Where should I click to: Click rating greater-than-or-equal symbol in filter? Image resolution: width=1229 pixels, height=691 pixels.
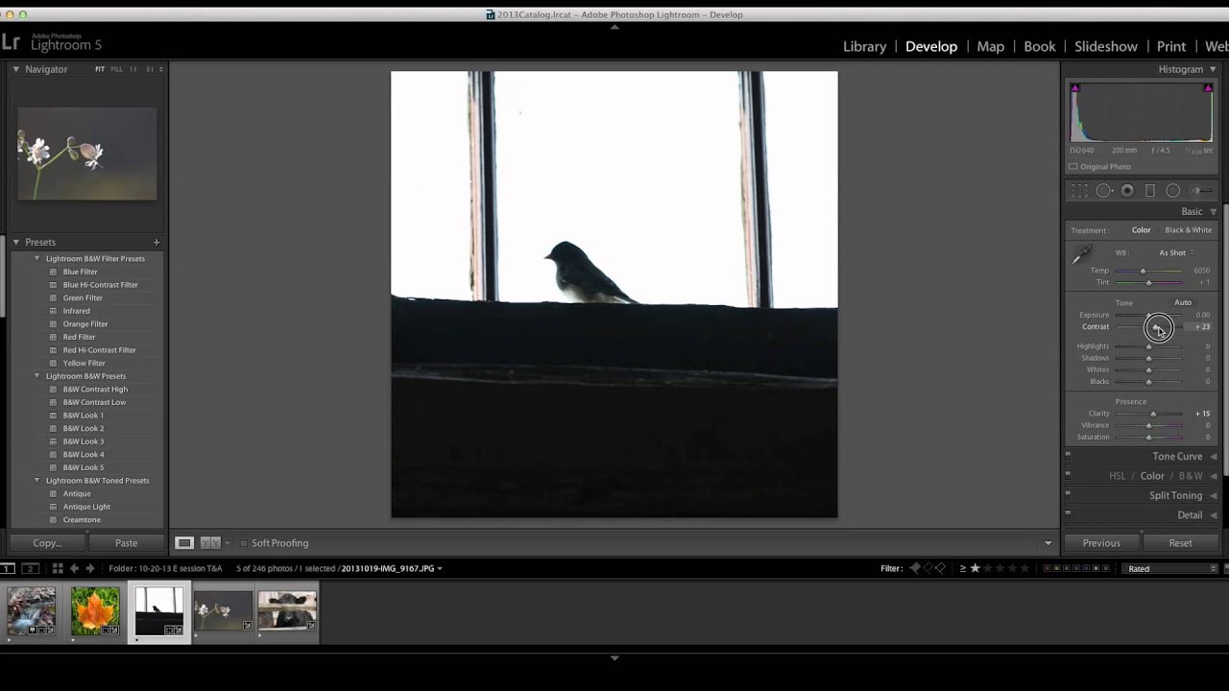963,568
